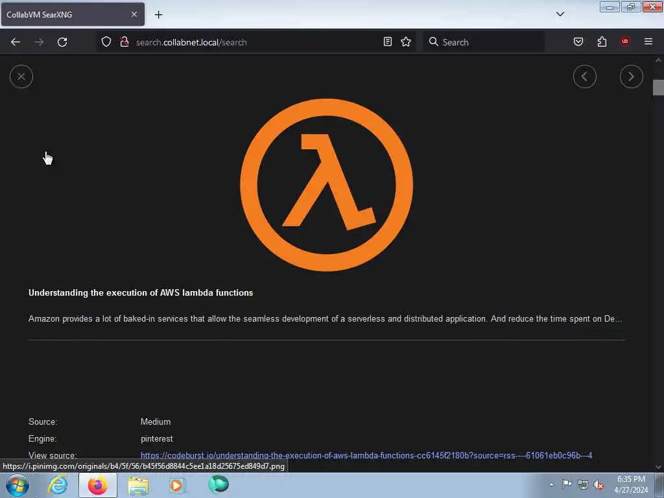The width and height of the screenshot is (664, 498).
Task: Click the scrollbar down arrow
Action: coord(658,467)
